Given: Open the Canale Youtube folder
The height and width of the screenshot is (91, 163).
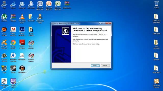Looking at the screenshot, I should tap(31, 31).
